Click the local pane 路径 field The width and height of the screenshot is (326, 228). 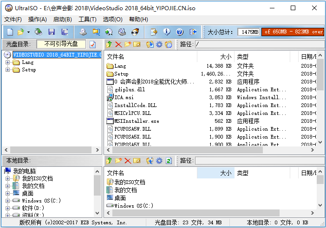pos(260,161)
